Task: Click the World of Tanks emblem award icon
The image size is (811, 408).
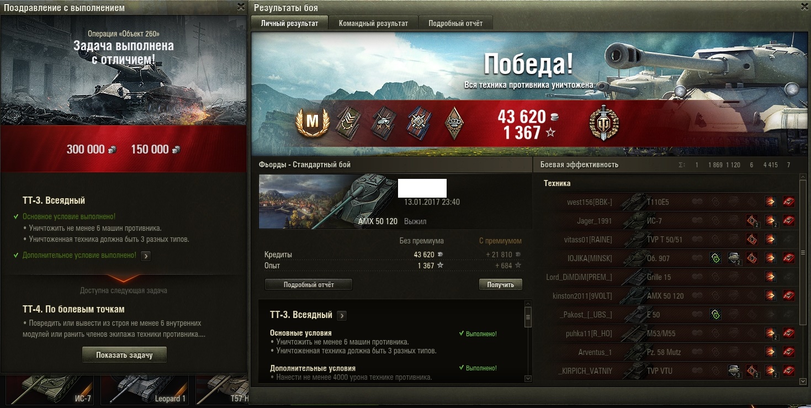Action: [x=603, y=123]
